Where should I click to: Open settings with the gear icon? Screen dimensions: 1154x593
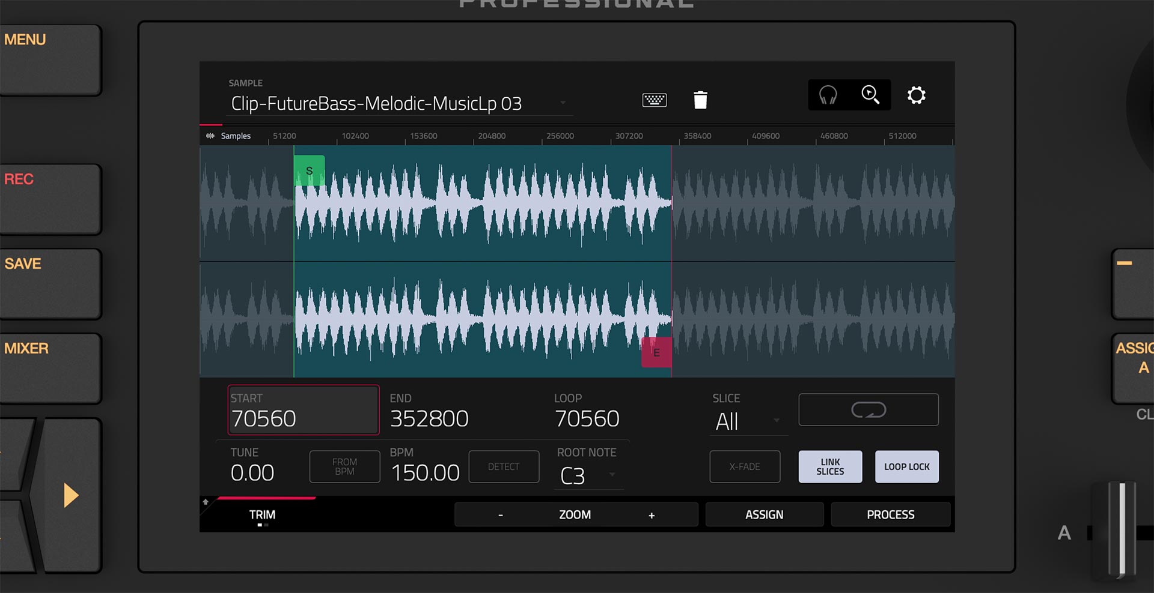click(x=916, y=95)
